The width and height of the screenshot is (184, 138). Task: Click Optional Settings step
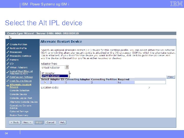click(x=19, y=112)
